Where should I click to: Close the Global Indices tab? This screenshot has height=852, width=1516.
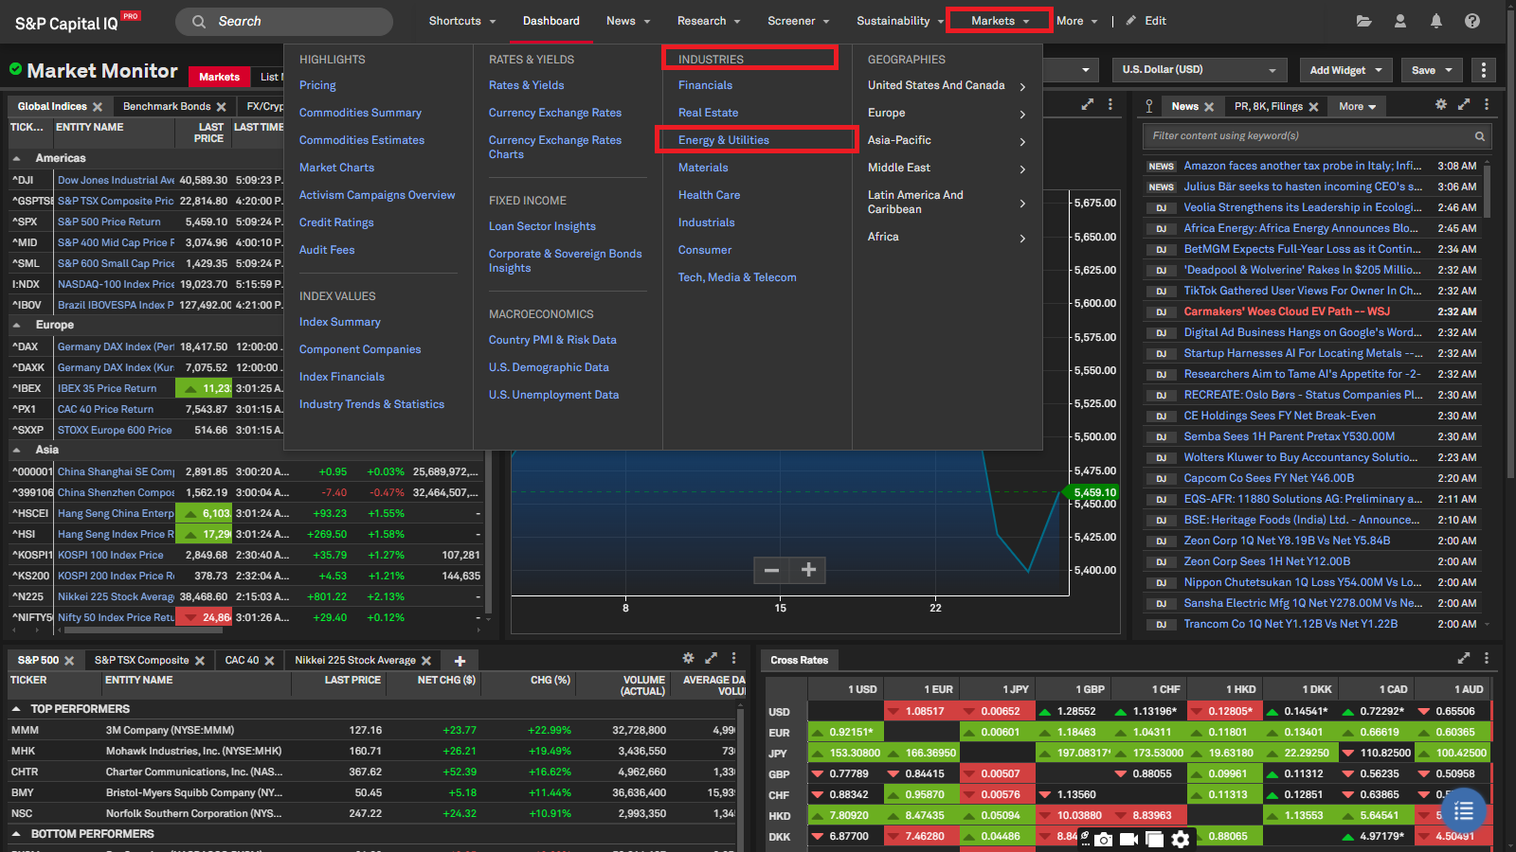[x=98, y=107]
